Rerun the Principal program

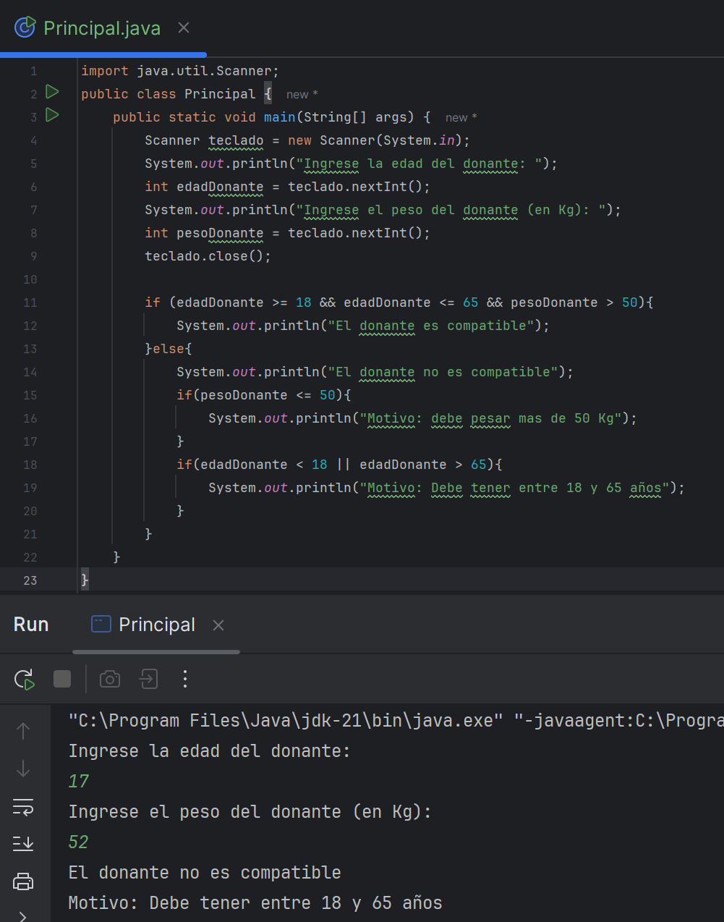24,679
